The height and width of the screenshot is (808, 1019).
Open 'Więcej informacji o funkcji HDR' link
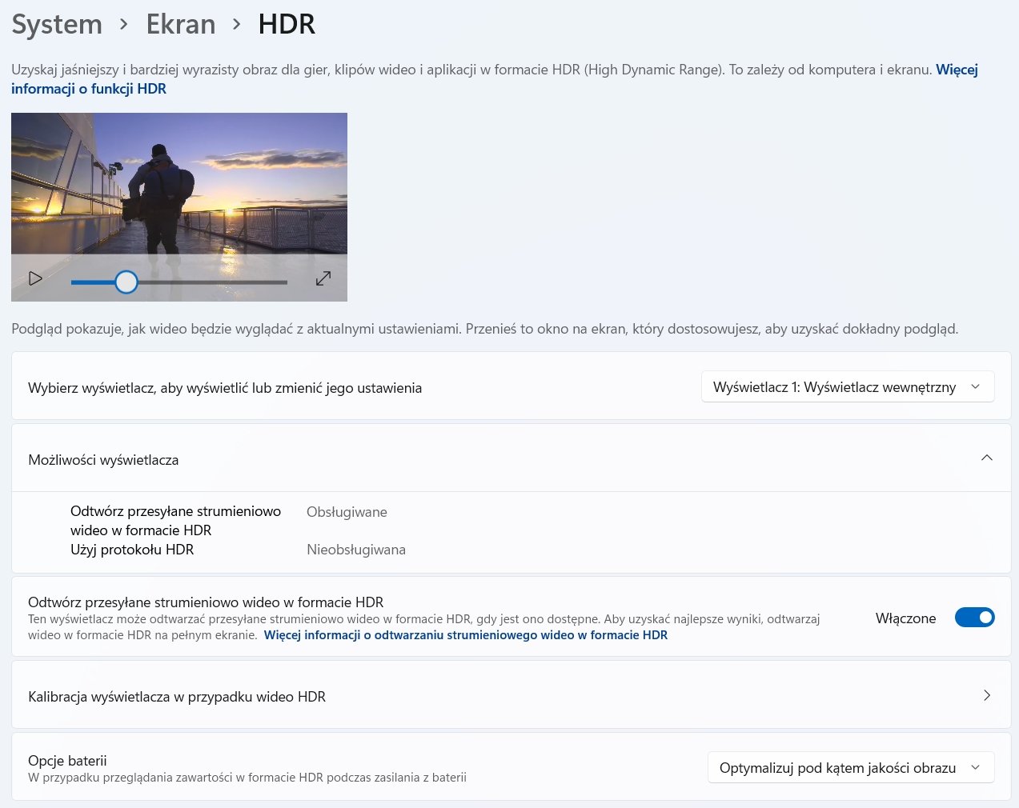coord(495,79)
